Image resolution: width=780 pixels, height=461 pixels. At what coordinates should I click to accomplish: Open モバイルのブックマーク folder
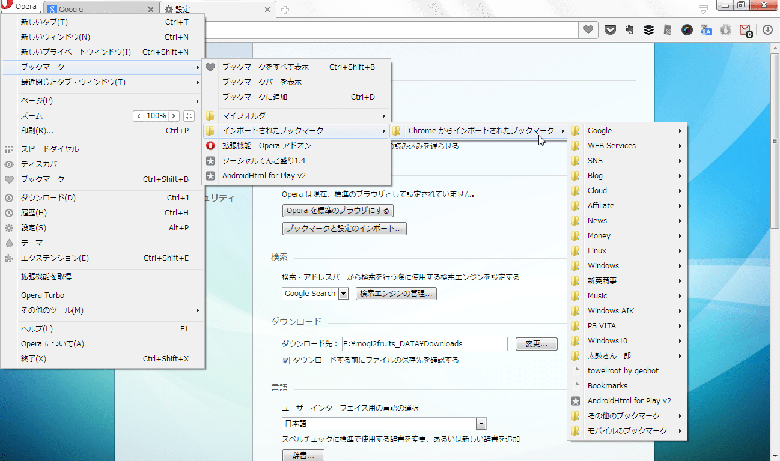[x=627, y=431]
